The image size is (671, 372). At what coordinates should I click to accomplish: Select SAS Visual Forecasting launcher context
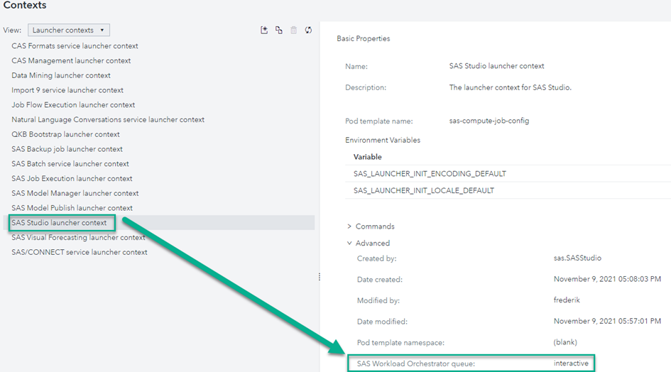(78, 237)
